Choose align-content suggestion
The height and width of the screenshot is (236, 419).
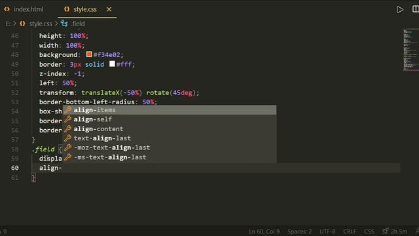point(170,128)
